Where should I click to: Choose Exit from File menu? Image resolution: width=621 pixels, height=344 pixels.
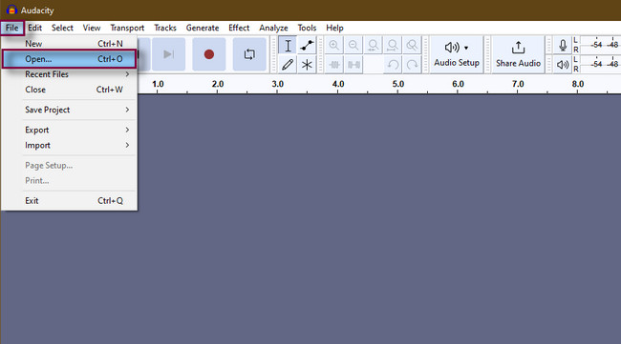coord(70,201)
